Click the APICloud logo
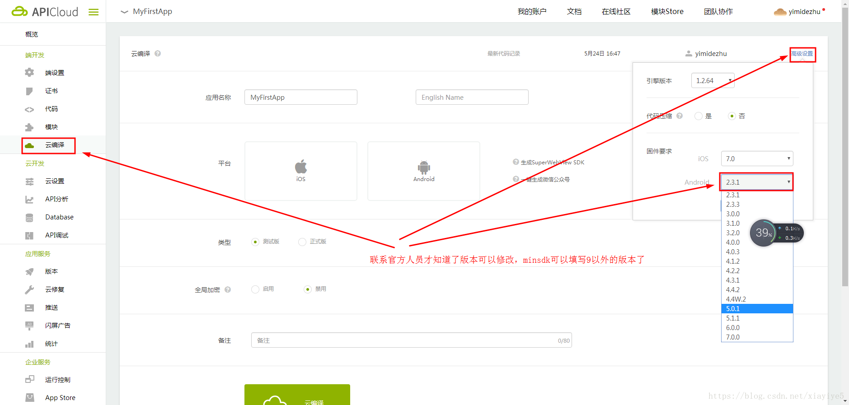 tap(45, 11)
